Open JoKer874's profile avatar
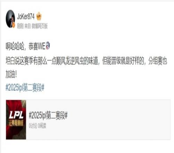Screen dimensions: 174x153 pyautogui.click(x=10, y=19)
